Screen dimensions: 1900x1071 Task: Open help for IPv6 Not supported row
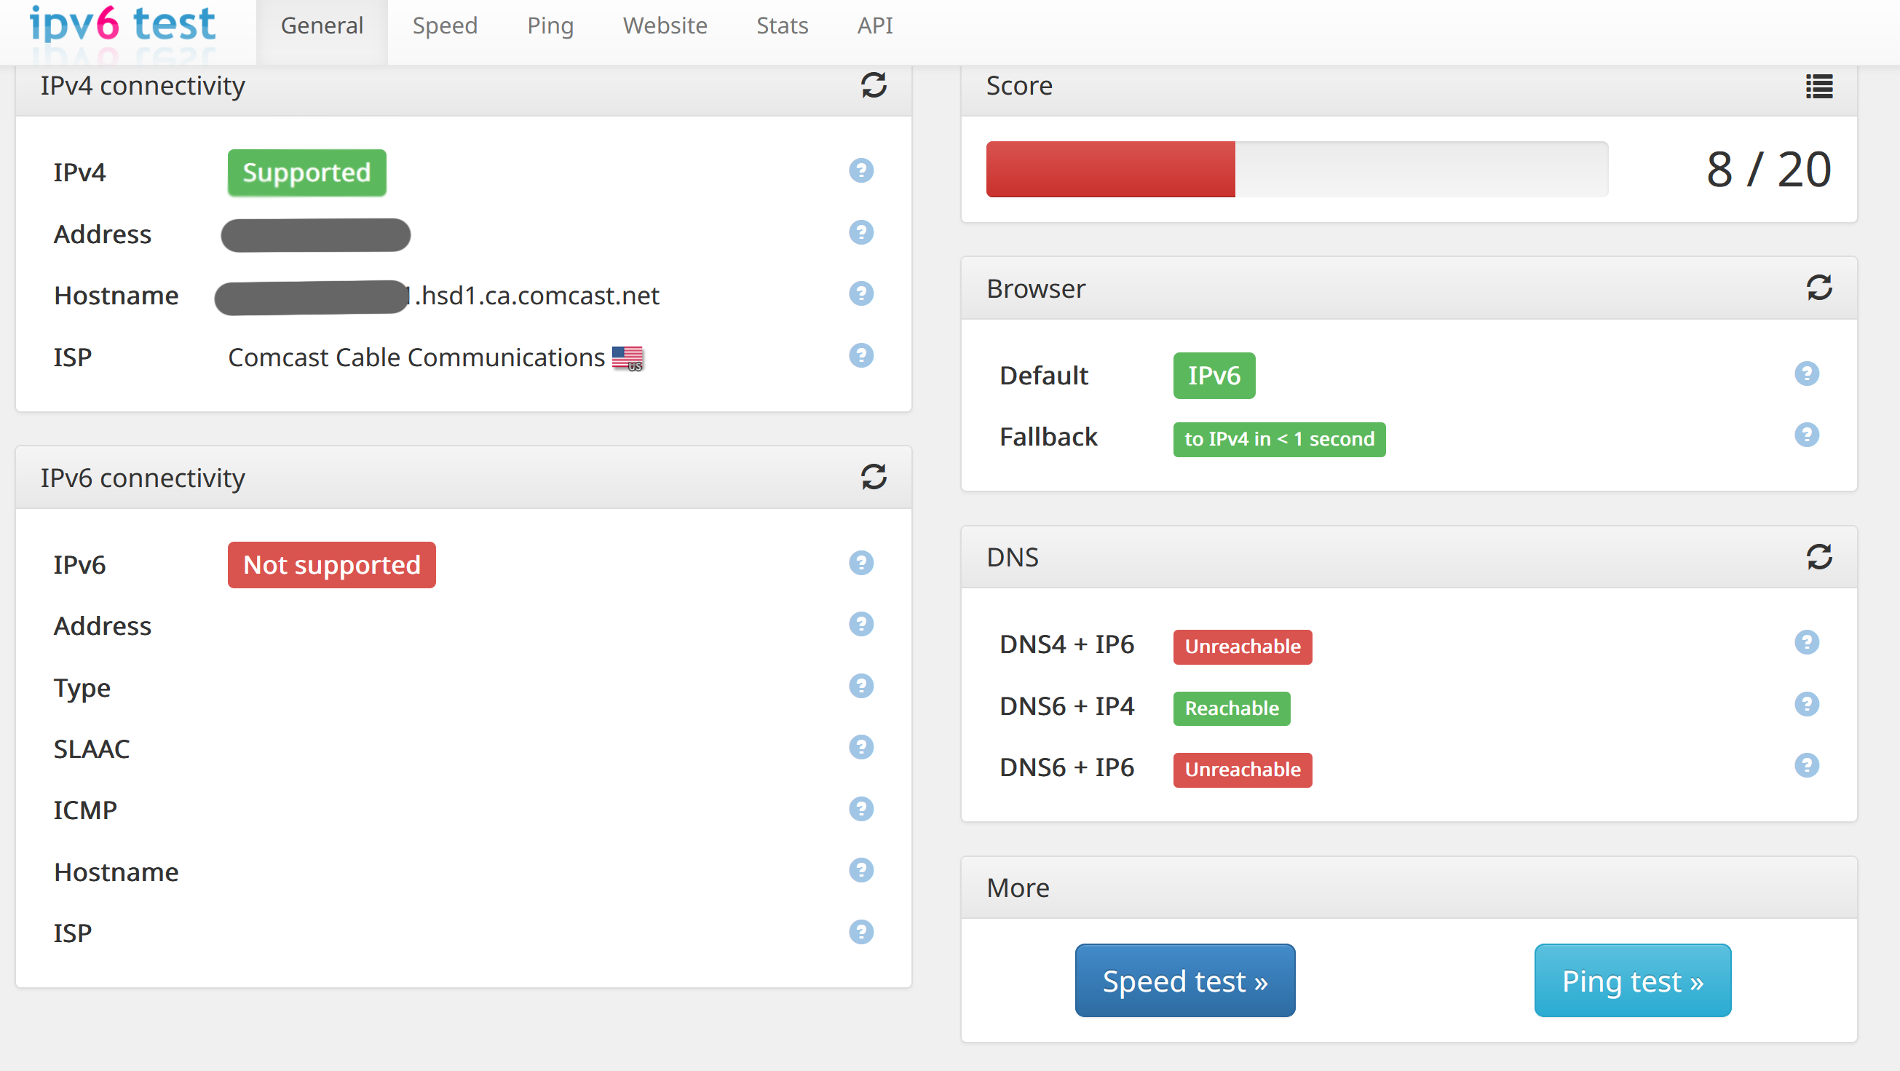pos(860,564)
